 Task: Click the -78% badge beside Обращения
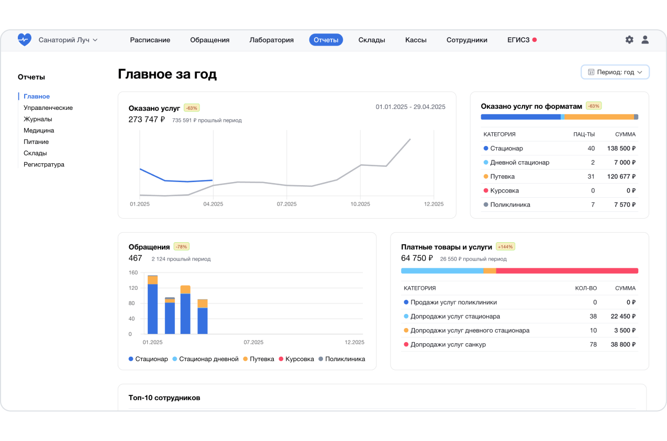(181, 246)
